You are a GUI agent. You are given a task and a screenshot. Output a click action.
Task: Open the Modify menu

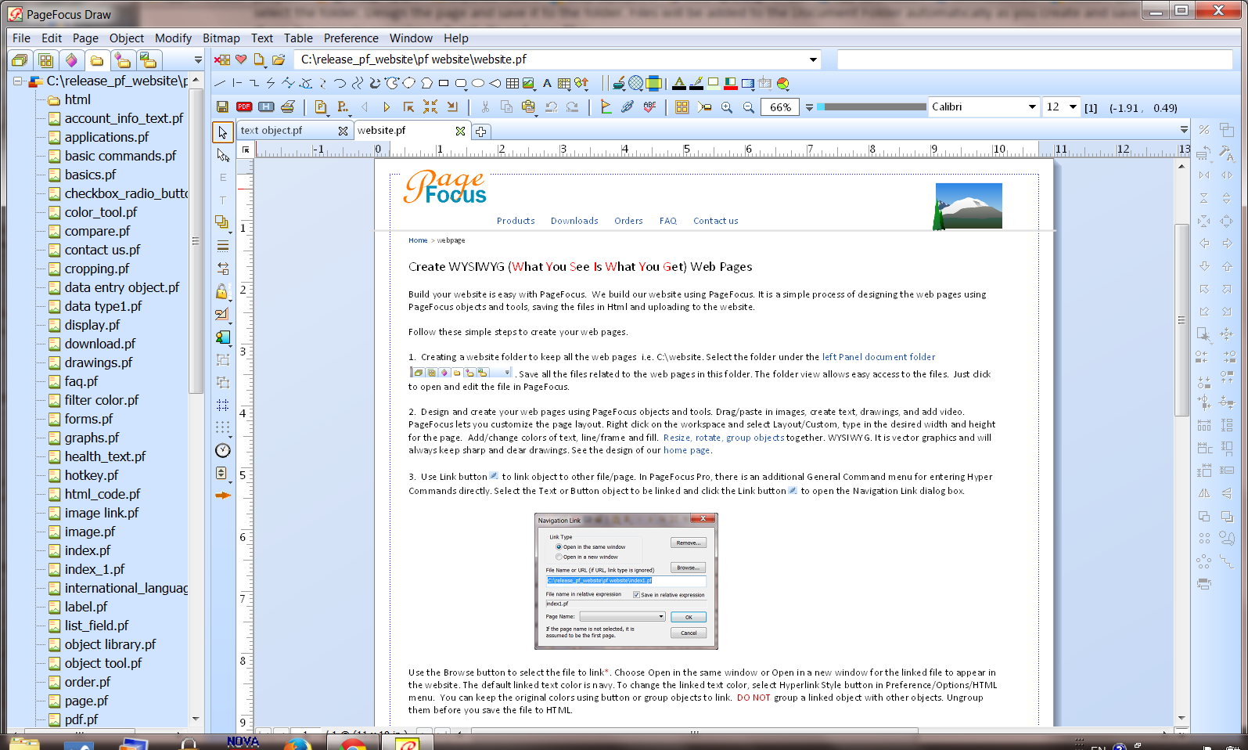coord(173,38)
